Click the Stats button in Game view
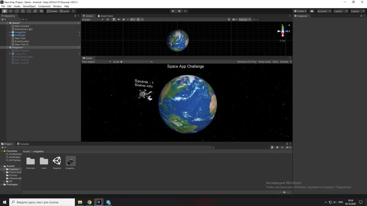 click(275, 61)
